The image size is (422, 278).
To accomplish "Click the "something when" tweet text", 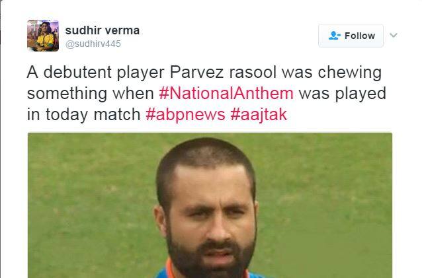I will pos(91,94).
